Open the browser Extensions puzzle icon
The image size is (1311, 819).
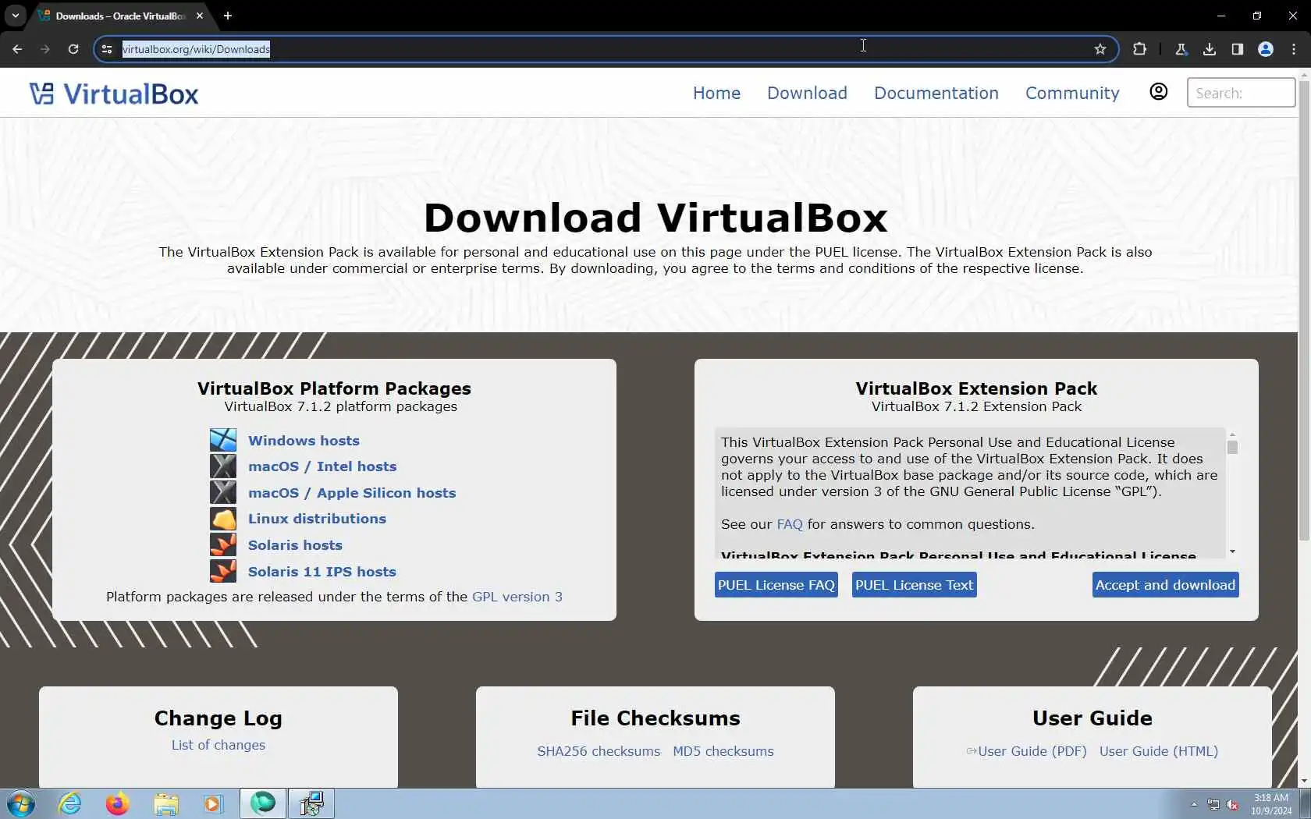click(x=1139, y=49)
